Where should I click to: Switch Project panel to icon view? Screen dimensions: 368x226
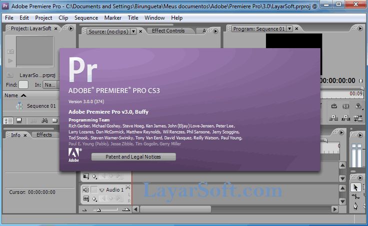click(x=19, y=121)
